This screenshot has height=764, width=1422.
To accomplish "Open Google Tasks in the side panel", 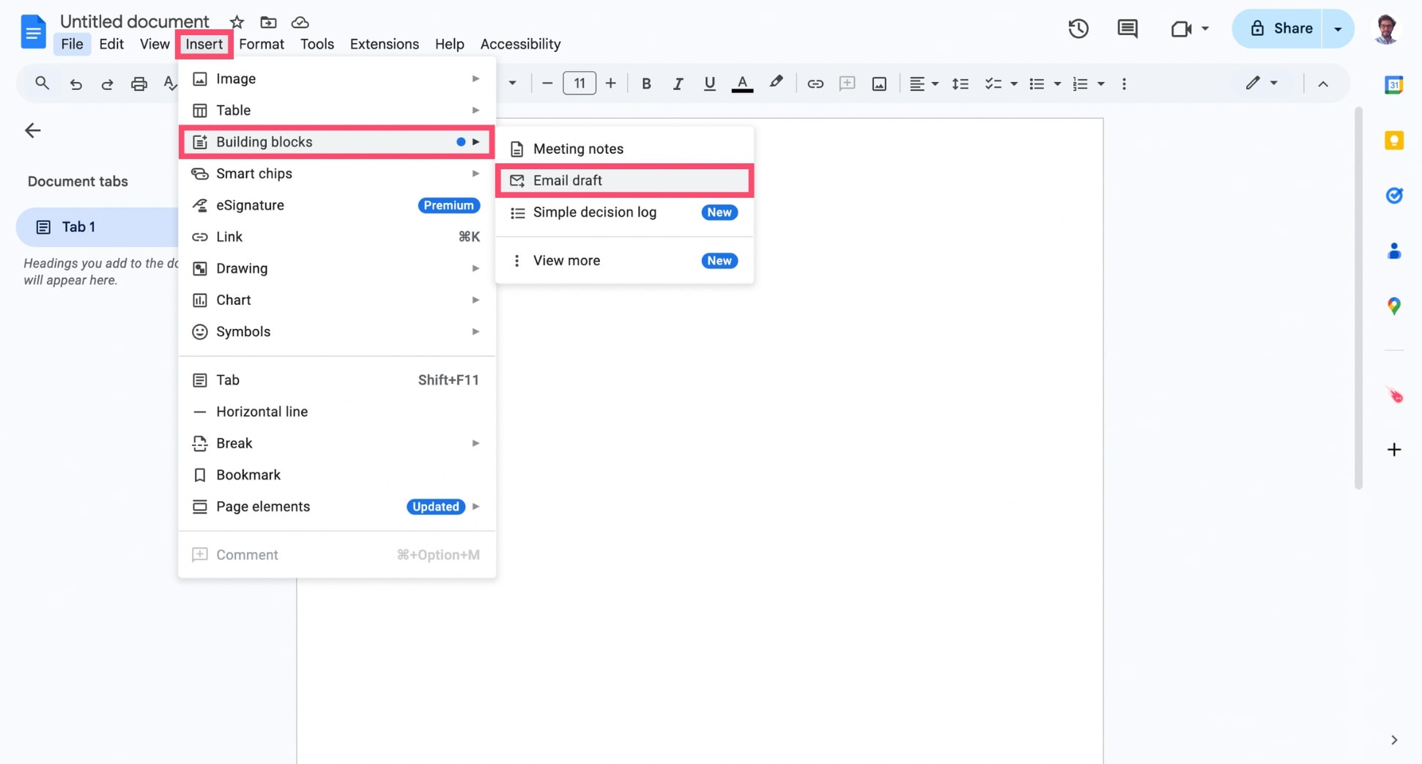I will click(1395, 196).
